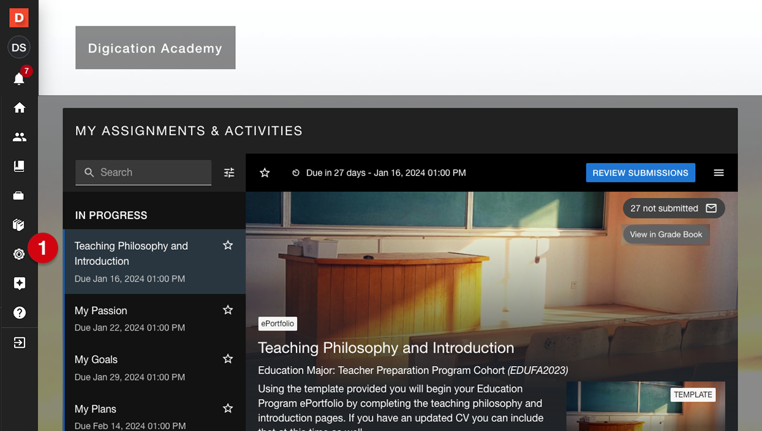
Task: Toggle the star next to My Goals
Action: point(228,359)
